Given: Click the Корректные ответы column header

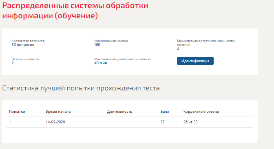Looking at the screenshot, I should pos(201,112).
